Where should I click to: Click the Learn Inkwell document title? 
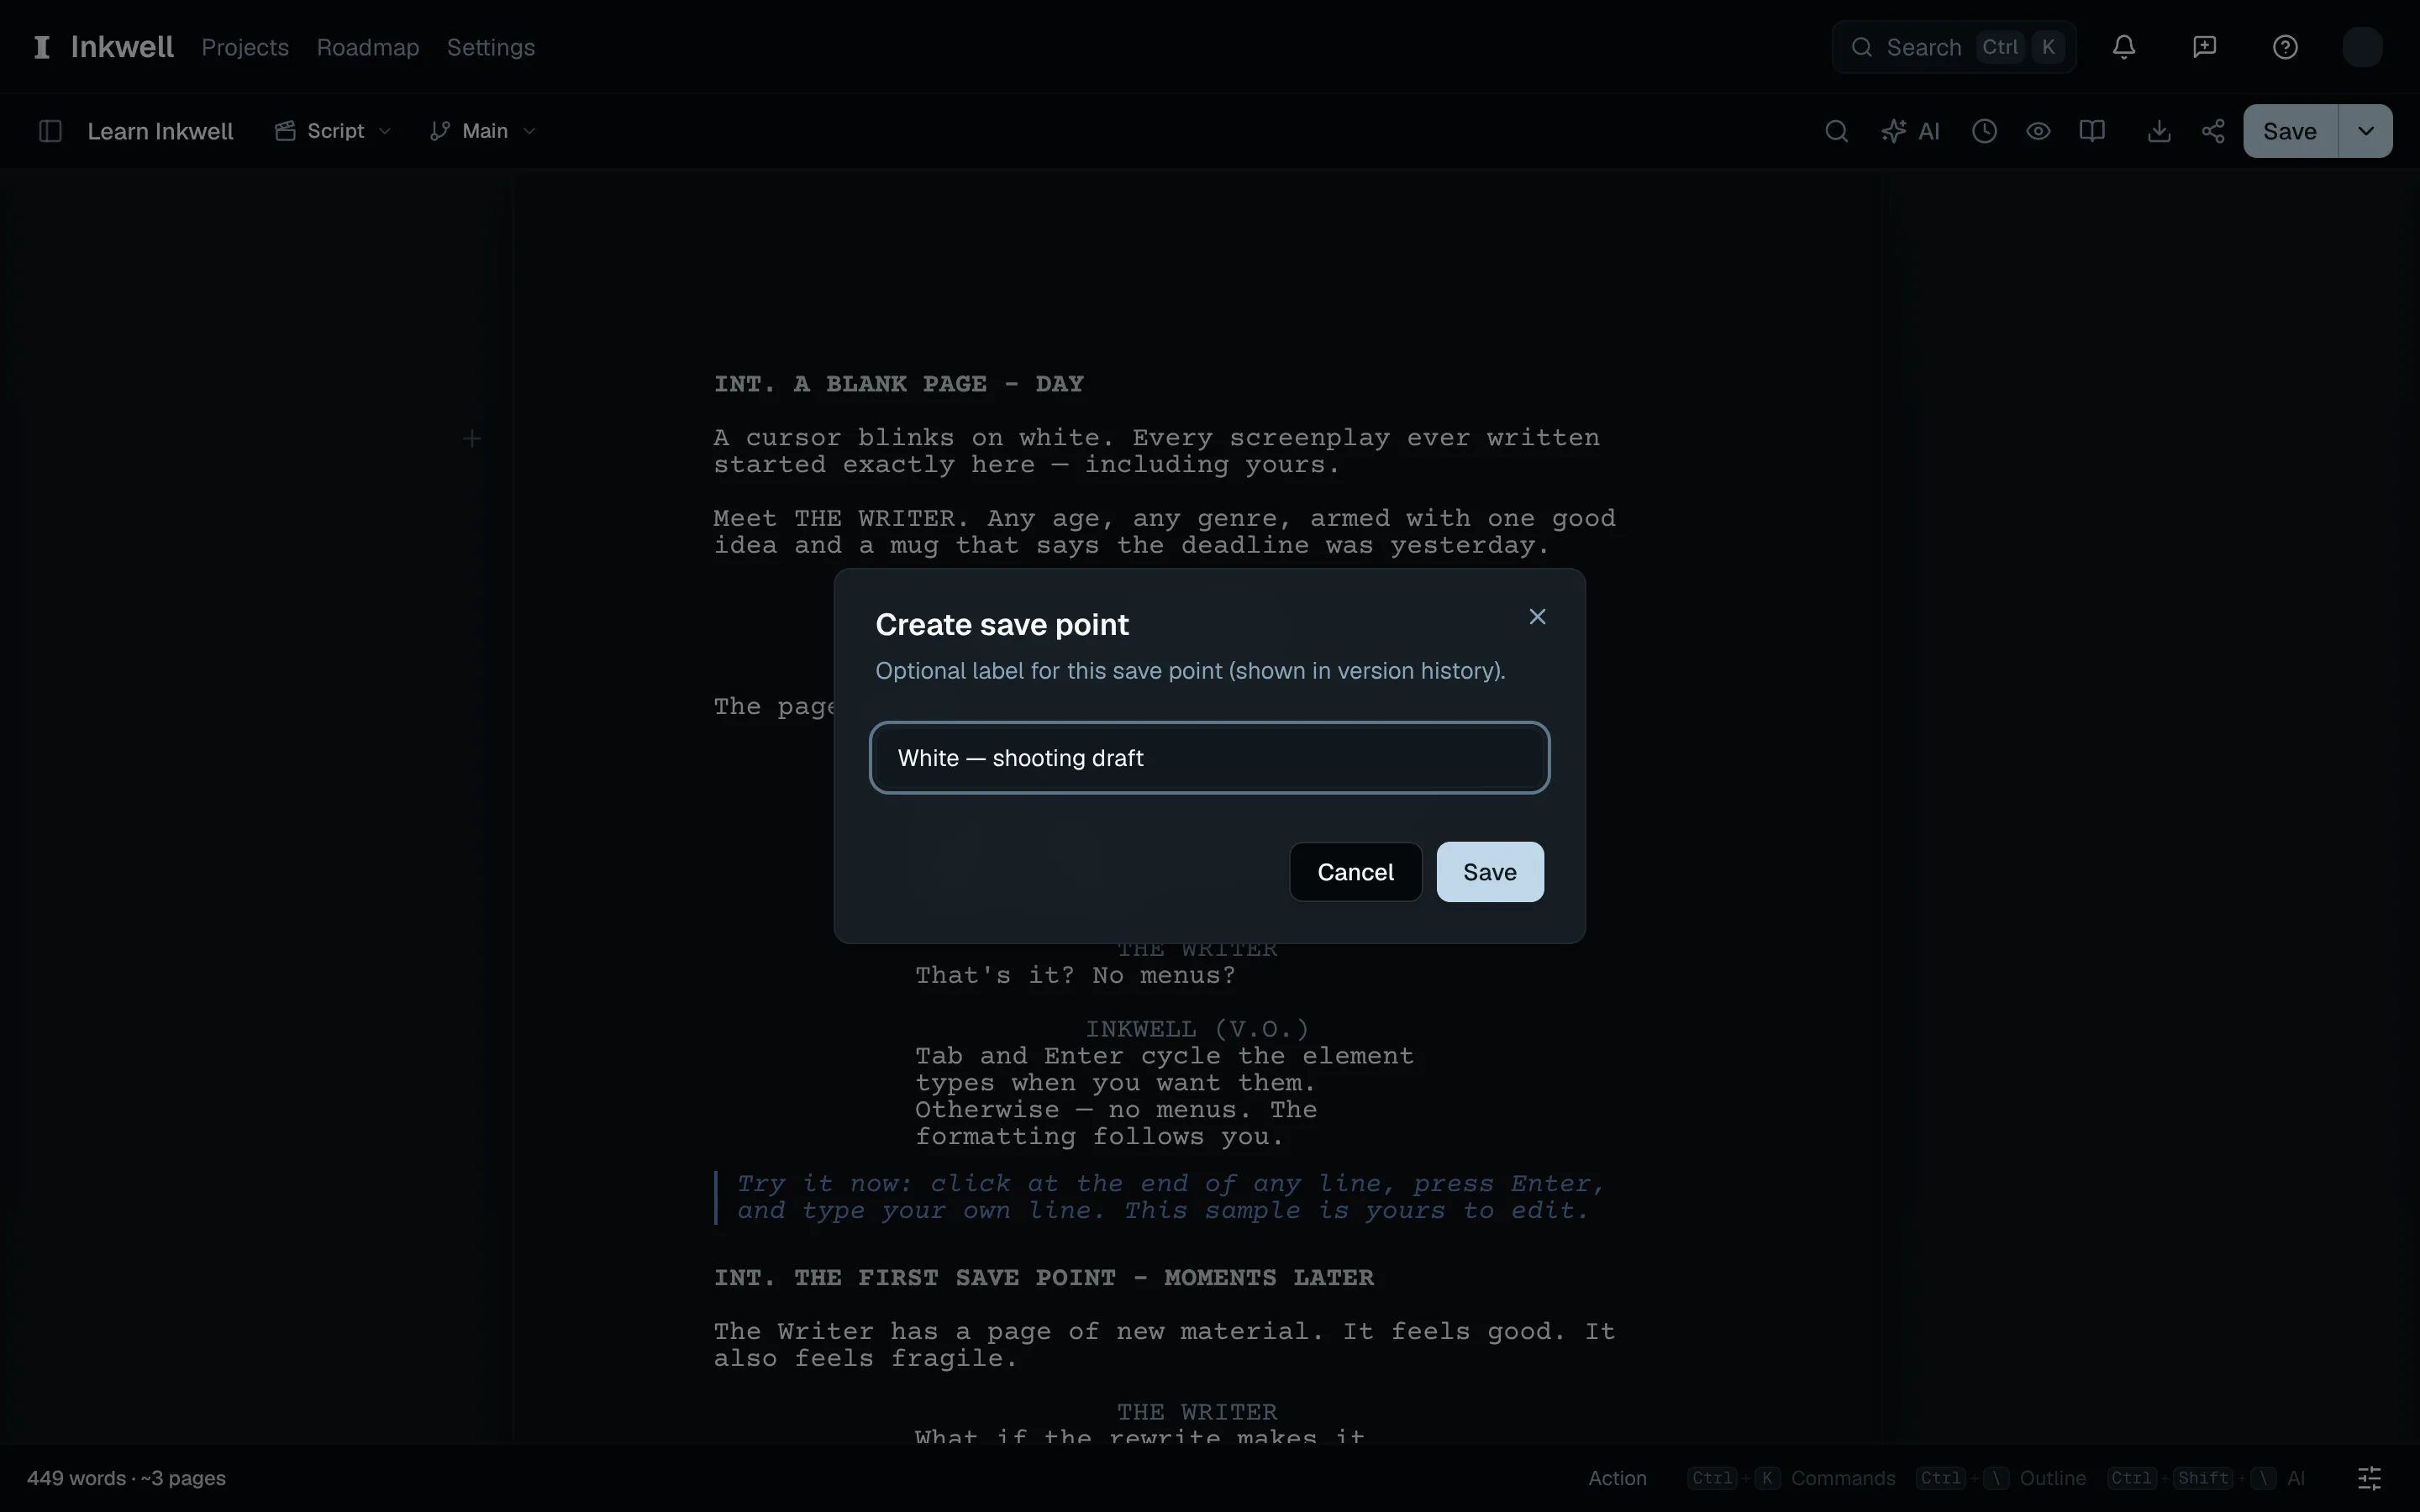(x=160, y=131)
